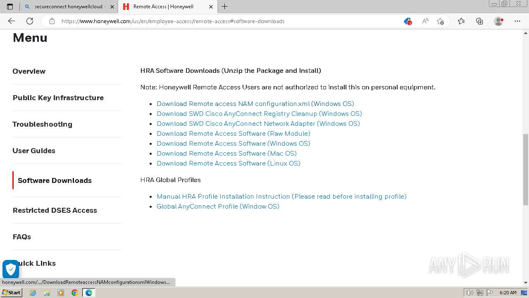
Task: Launch Internet Explorer from taskbar
Action: pyautogui.click(x=33, y=293)
